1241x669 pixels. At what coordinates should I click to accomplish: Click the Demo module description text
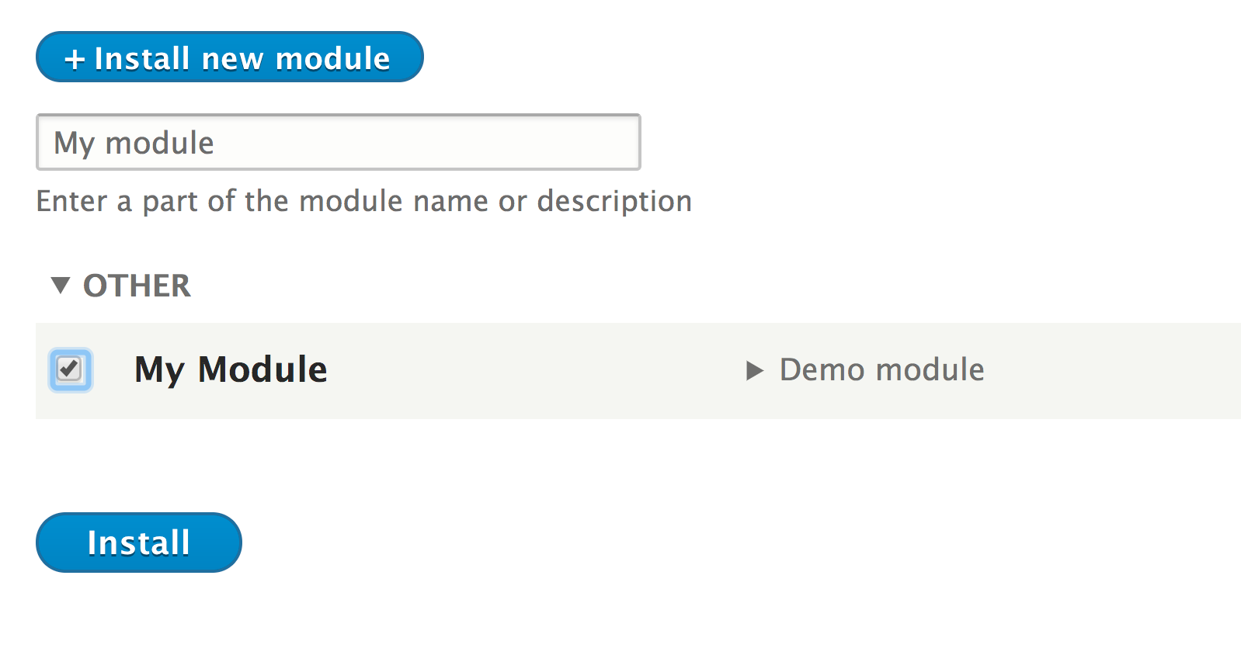point(881,370)
